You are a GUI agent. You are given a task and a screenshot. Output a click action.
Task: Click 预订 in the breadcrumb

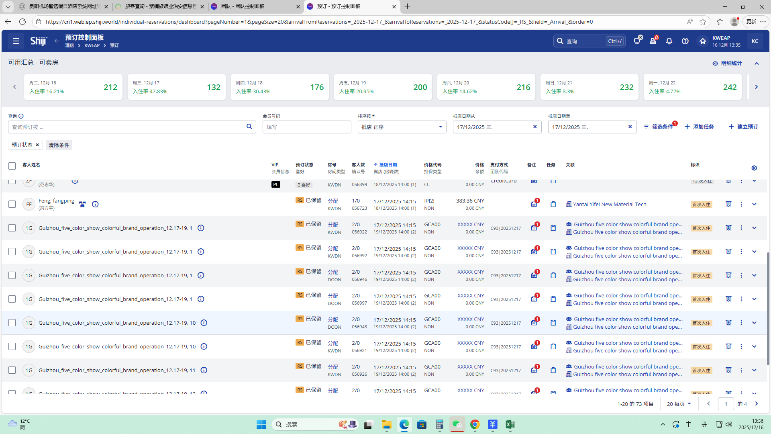pos(114,45)
